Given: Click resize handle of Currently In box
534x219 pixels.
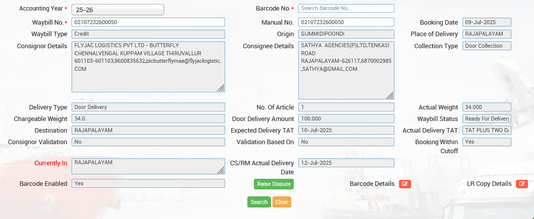Looking at the screenshot, I should coord(221,170).
